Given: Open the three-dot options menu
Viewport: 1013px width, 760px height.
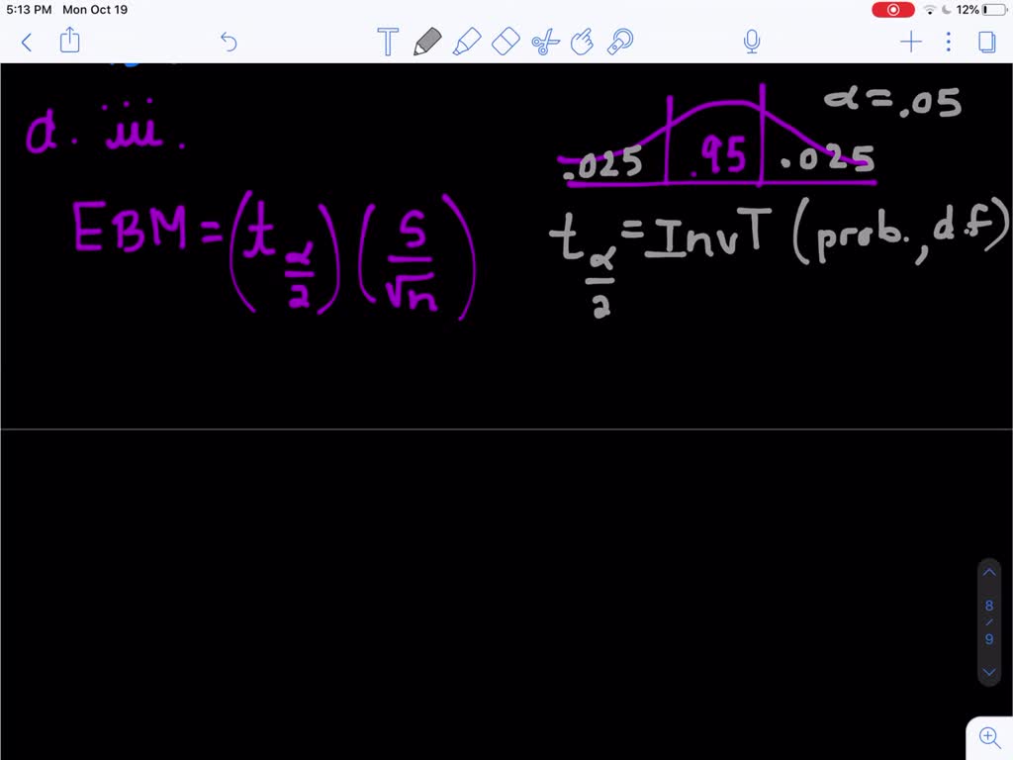Looking at the screenshot, I should click(947, 42).
